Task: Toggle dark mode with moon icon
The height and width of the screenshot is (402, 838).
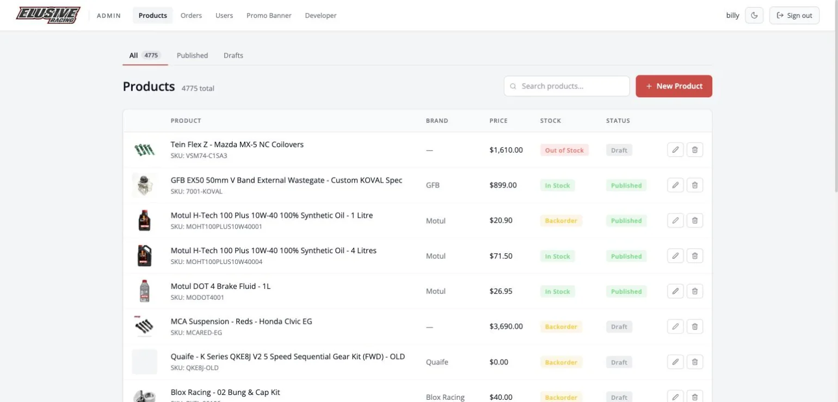Action: tap(754, 15)
